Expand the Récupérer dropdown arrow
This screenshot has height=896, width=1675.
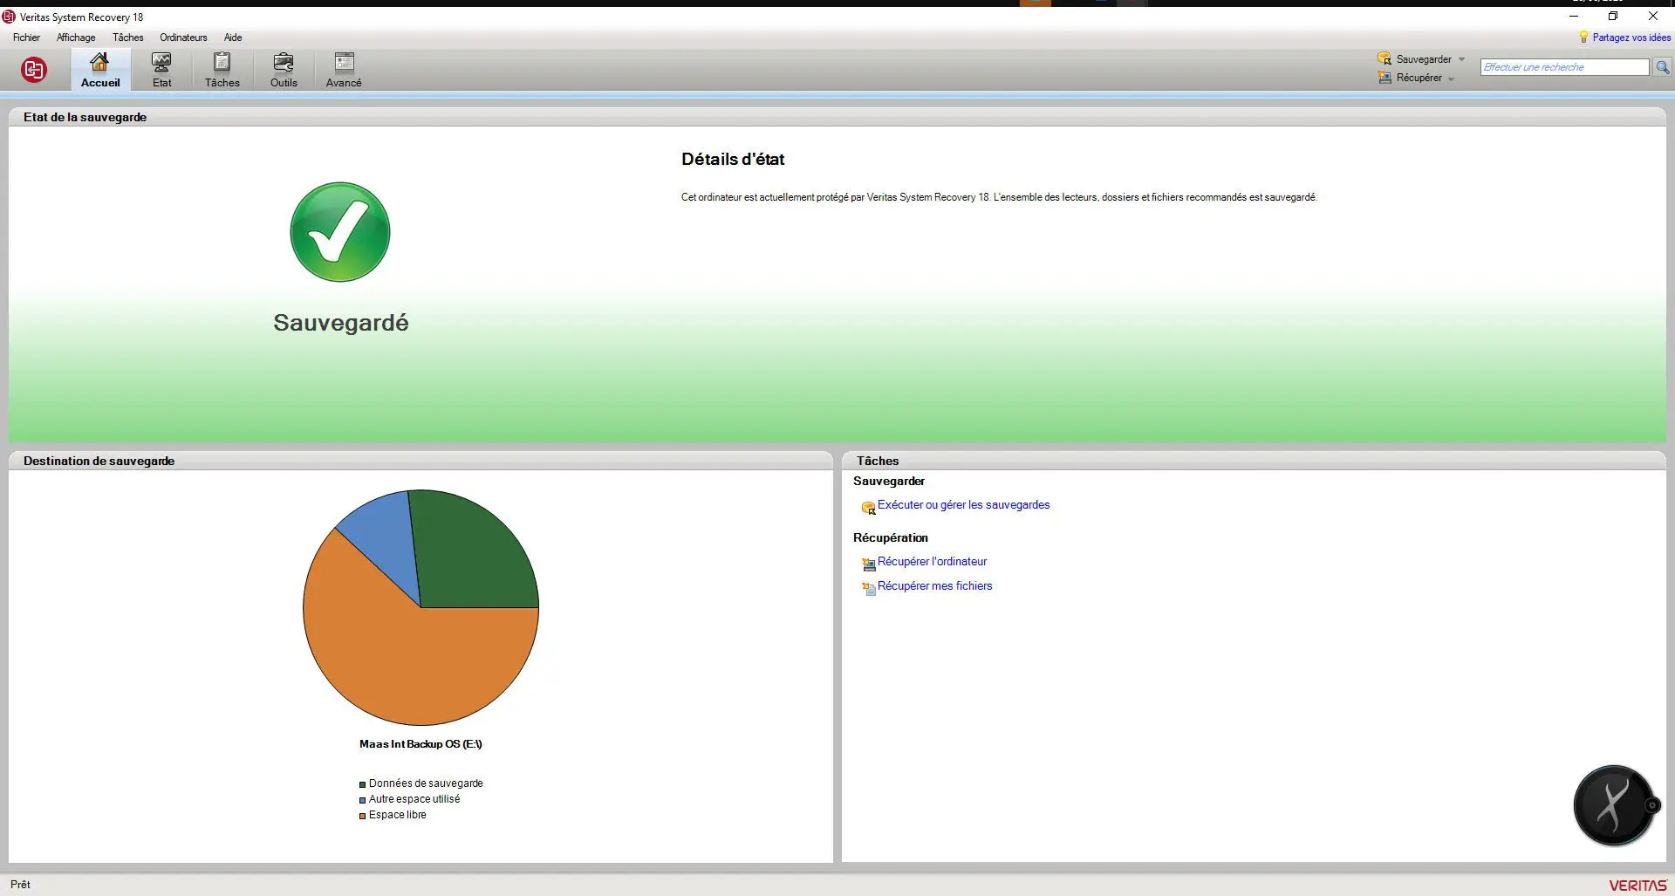pyautogui.click(x=1451, y=79)
